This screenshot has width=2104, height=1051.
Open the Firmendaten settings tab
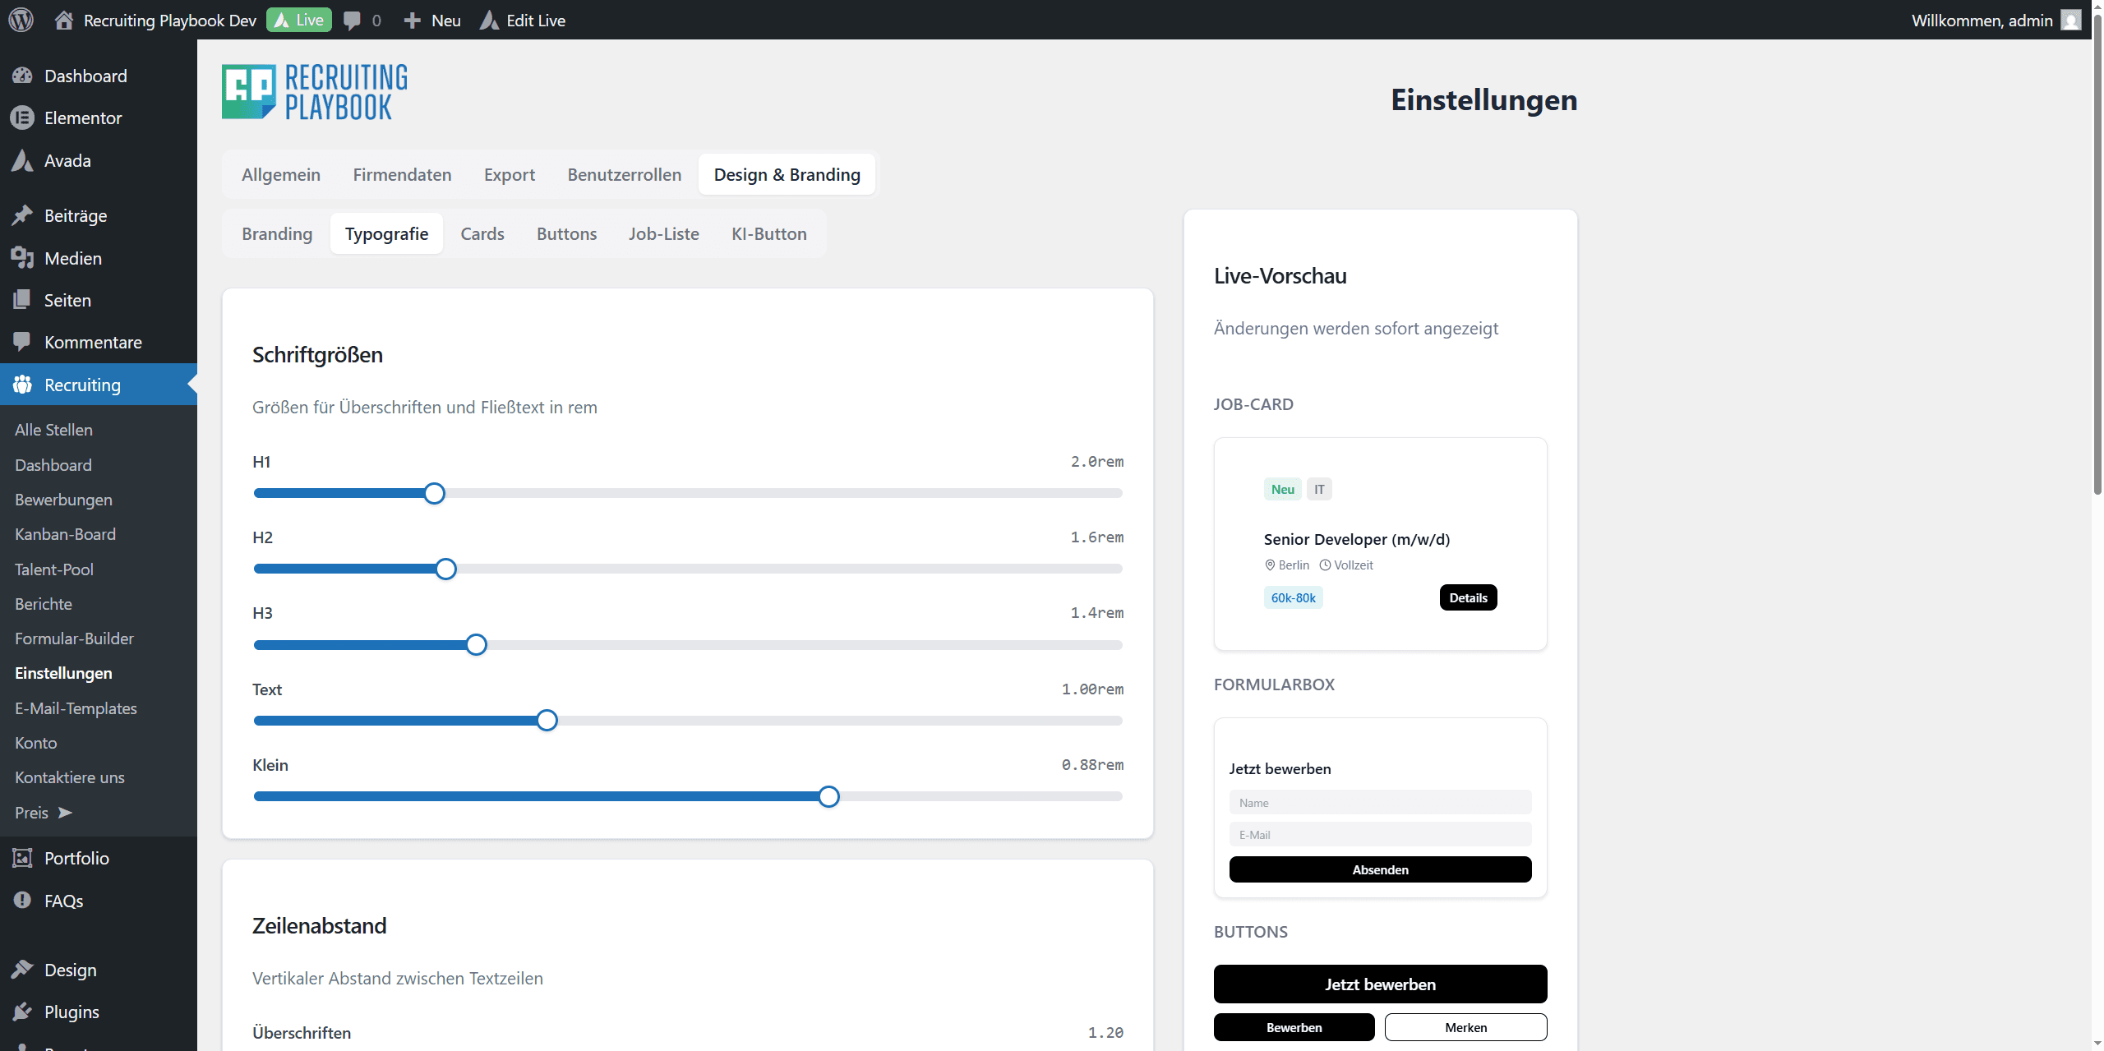pyautogui.click(x=402, y=174)
